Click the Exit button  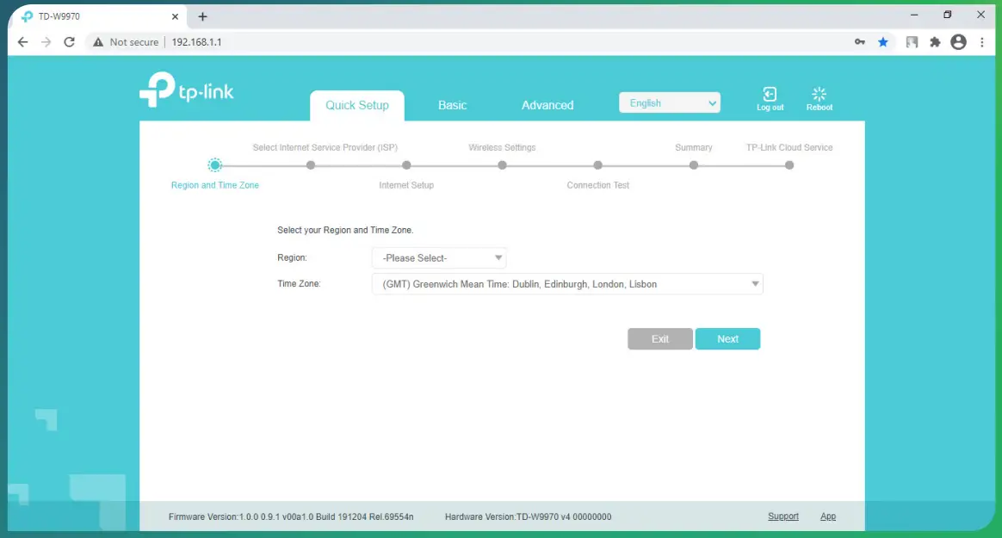[659, 338]
